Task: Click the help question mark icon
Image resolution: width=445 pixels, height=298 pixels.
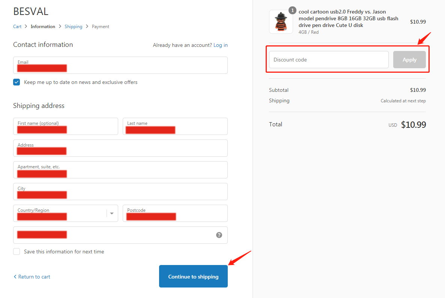Action: tap(219, 235)
